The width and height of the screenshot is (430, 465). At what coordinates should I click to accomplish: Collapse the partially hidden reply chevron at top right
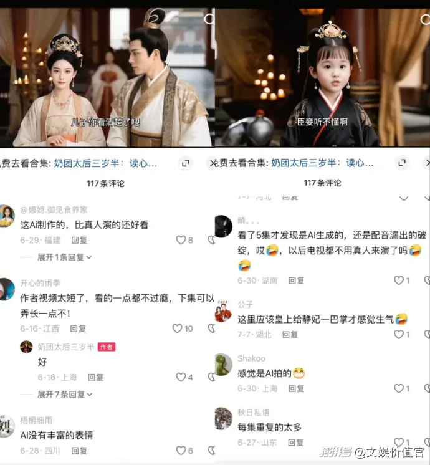click(404, 198)
